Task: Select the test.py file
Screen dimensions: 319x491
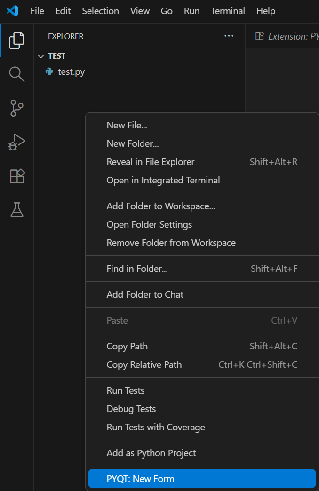Action: (71, 72)
